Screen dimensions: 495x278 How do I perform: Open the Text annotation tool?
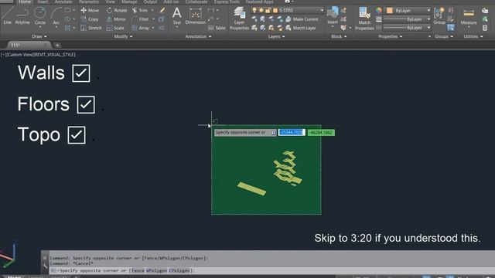pyautogui.click(x=177, y=15)
